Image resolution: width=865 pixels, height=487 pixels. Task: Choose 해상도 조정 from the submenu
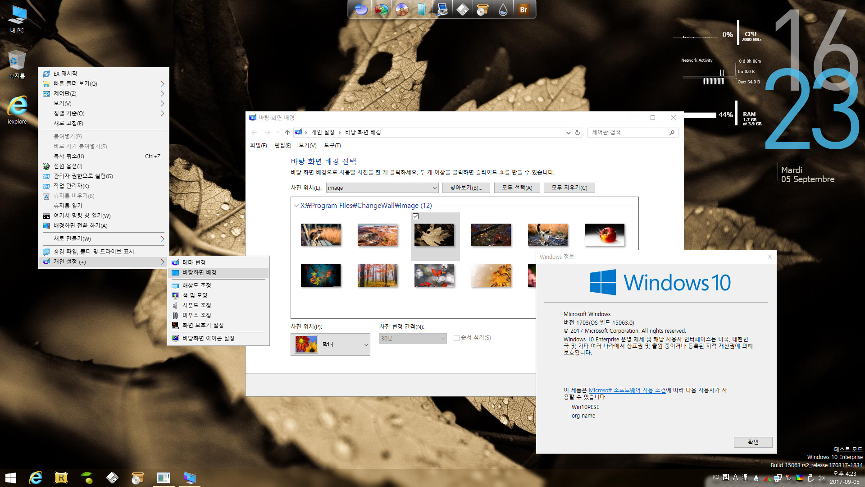[x=219, y=285]
